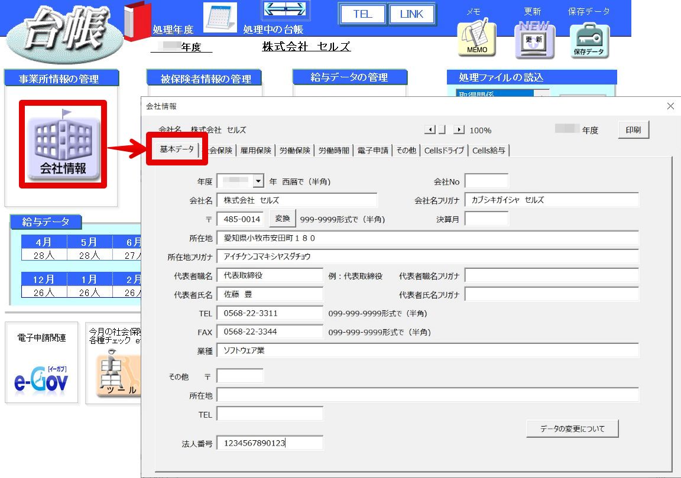Screen dimensions: 681x478
Task: Click the 処理ファイルの読込 header
Action: point(531,77)
